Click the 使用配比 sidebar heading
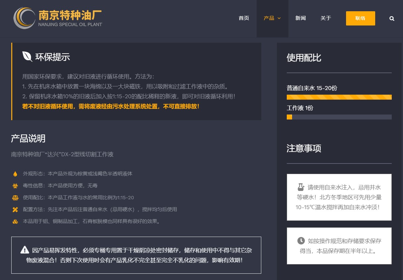403x280 pixels. pos(304,58)
